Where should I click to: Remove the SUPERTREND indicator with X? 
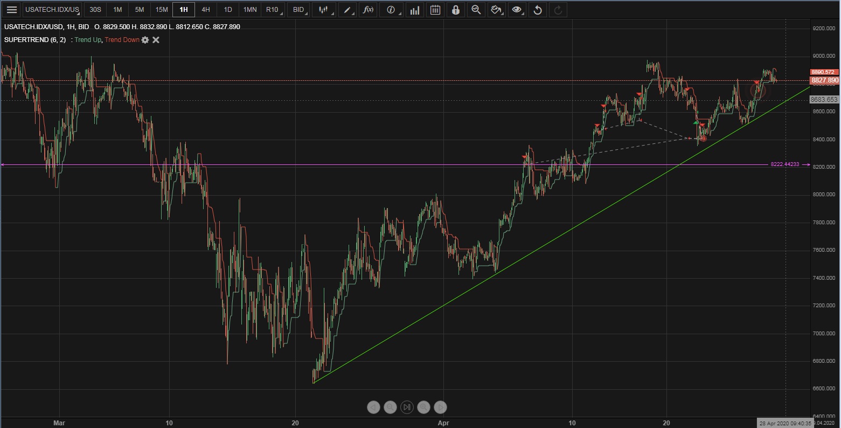156,40
